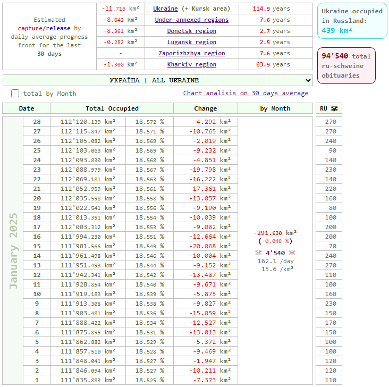Open 'Chart analisis on 30 days average' link
The height and width of the screenshot is (387, 389).
[x=246, y=93]
